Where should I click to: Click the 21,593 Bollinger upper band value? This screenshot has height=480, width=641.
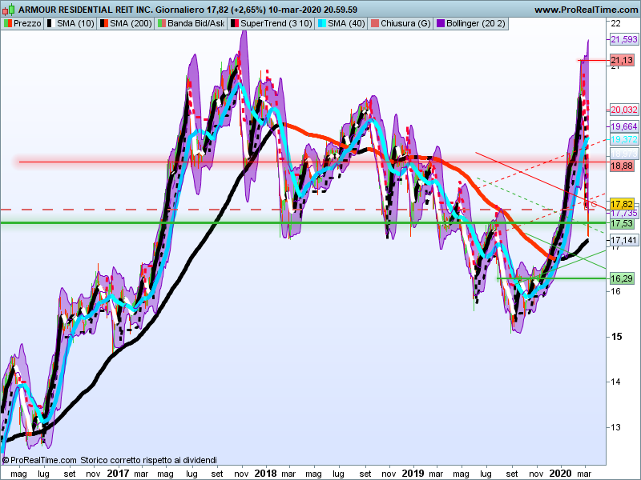(624, 39)
